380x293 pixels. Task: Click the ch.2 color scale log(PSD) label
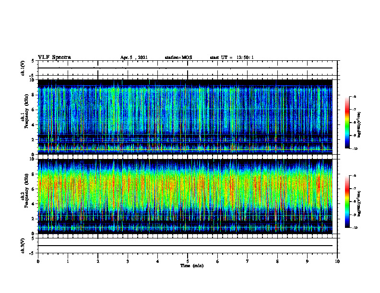[x=359, y=204]
